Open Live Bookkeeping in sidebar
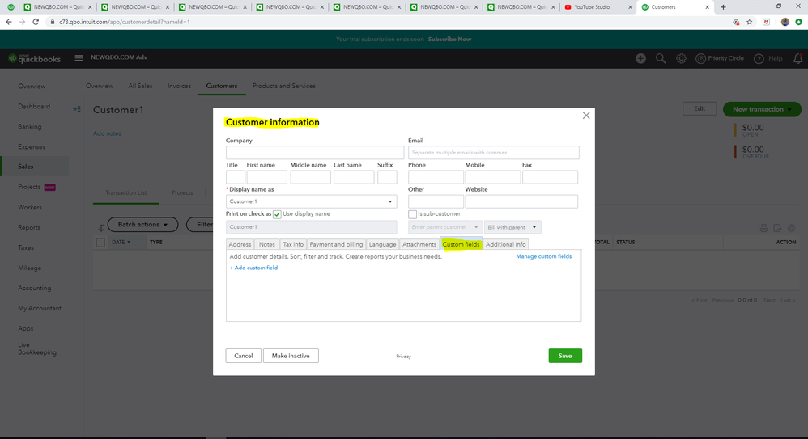Image resolution: width=808 pixels, height=439 pixels. (x=37, y=348)
